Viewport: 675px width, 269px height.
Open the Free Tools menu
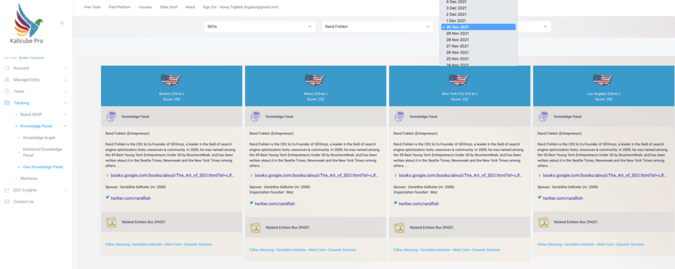click(x=92, y=7)
